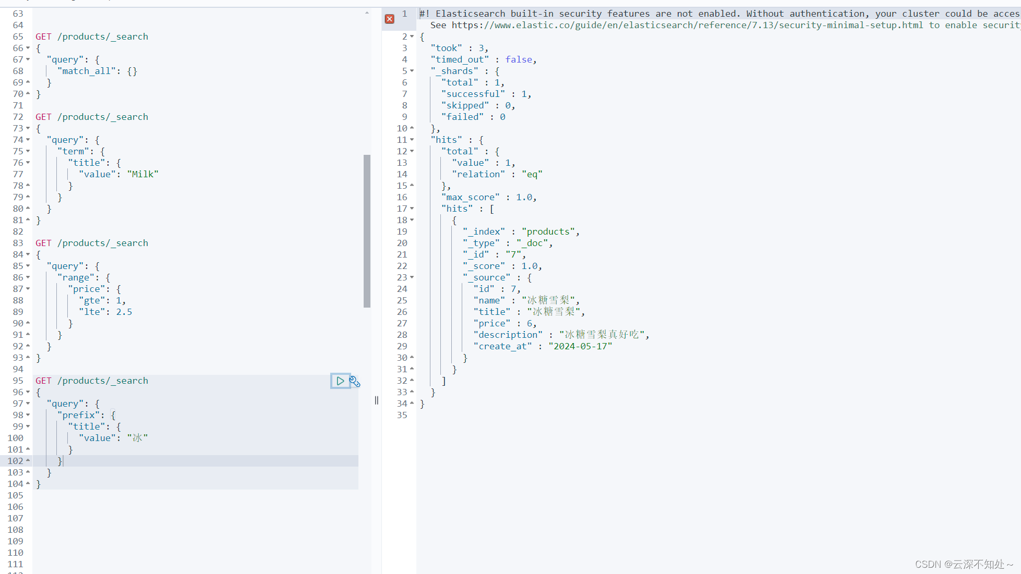Click the editor vertical scrollbar thumb
The image size is (1021, 574).
tap(367, 231)
